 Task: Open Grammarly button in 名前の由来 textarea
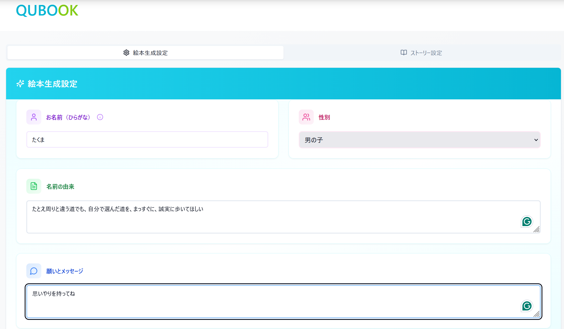(527, 221)
